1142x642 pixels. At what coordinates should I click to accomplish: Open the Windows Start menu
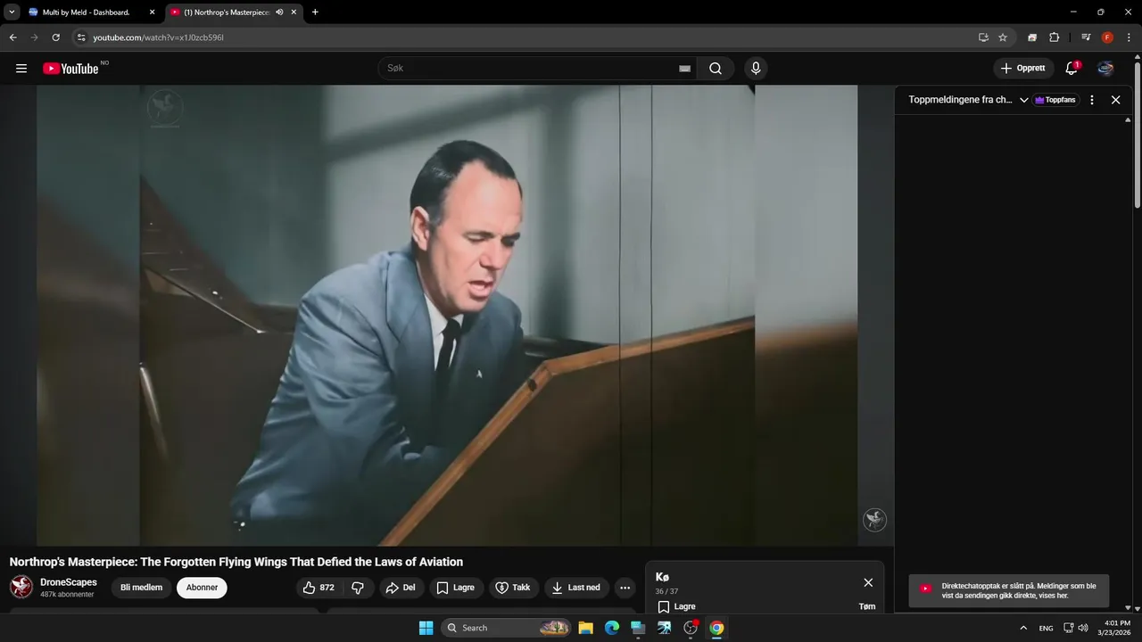point(426,628)
